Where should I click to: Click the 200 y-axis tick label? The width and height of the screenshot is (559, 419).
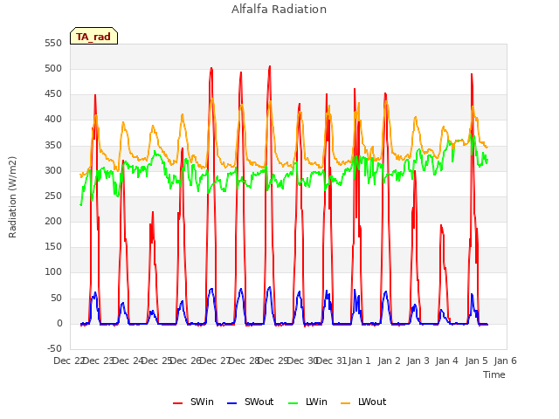[x=53, y=222]
